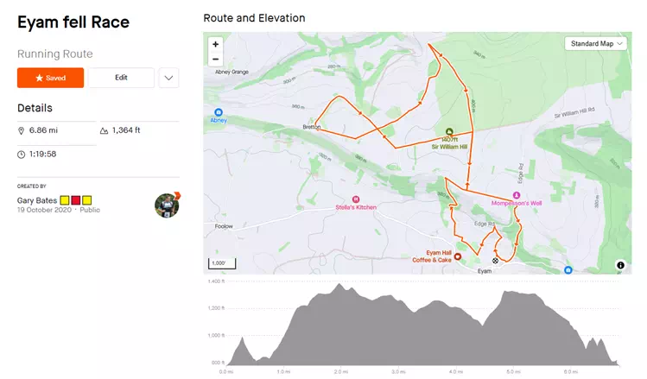Expand more options next to Edit
This screenshot has height=379, width=647.
169,78
